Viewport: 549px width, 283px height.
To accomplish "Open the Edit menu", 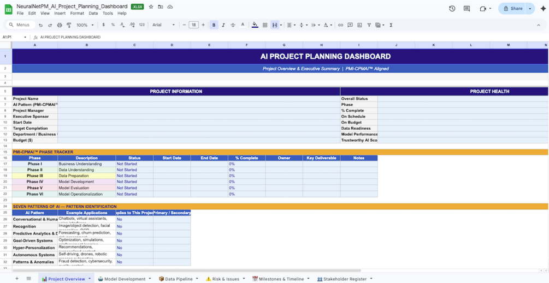I will pyautogui.click(x=32, y=13).
